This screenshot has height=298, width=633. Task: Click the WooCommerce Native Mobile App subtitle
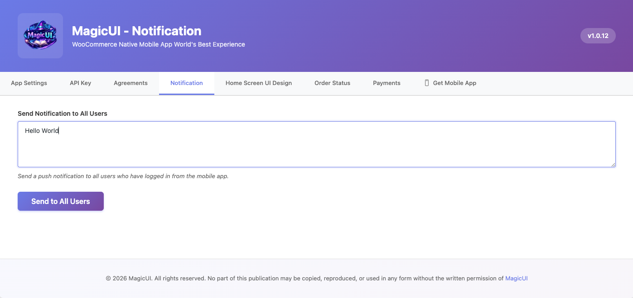[158, 44]
